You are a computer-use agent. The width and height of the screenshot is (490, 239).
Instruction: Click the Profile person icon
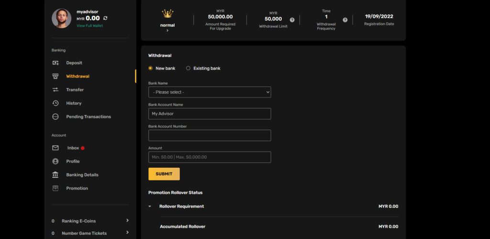(56, 161)
